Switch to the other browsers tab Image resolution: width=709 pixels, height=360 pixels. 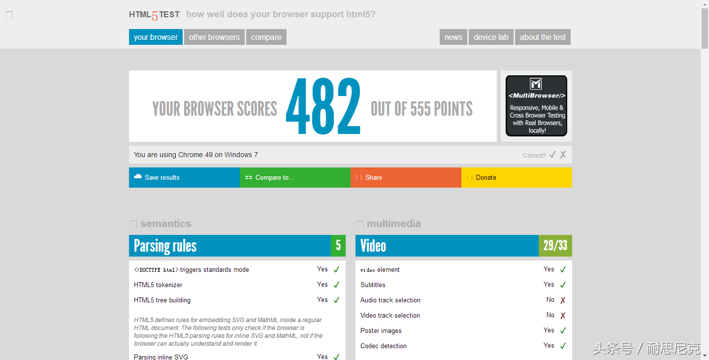pyautogui.click(x=214, y=37)
